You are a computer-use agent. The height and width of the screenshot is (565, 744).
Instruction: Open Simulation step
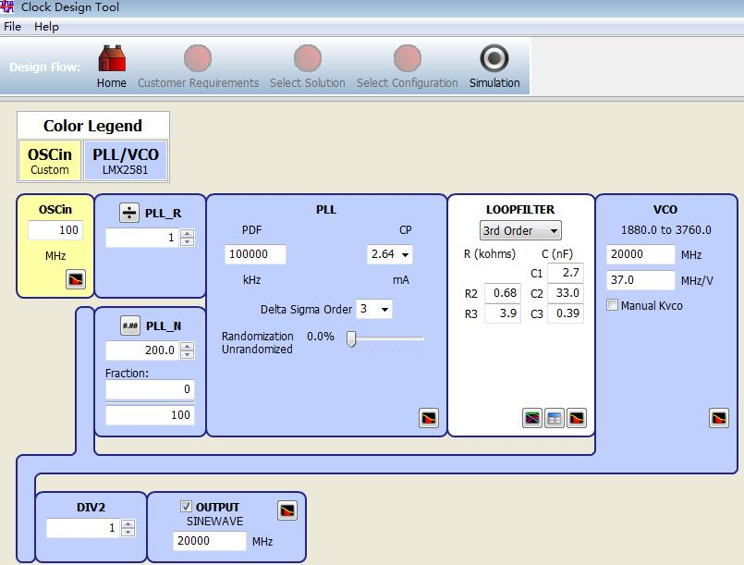(x=494, y=67)
